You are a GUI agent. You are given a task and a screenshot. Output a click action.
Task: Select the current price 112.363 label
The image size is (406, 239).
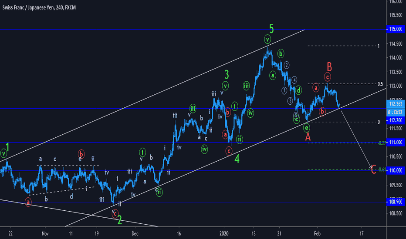396,104
